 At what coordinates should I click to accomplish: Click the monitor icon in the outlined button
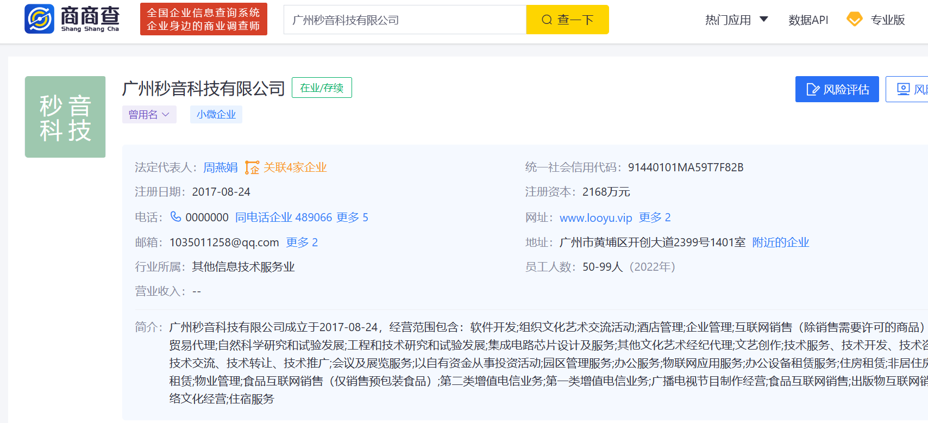pyautogui.click(x=903, y=89)
